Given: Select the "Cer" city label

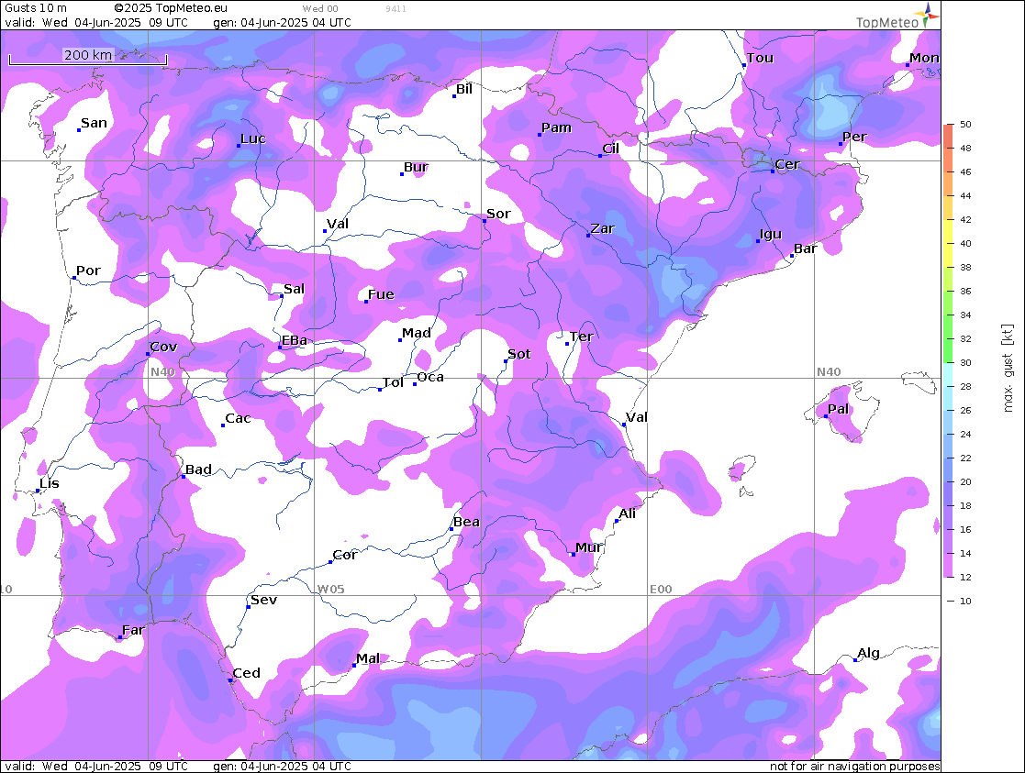Looking at the screenshot, I should (x=787, y=164).
